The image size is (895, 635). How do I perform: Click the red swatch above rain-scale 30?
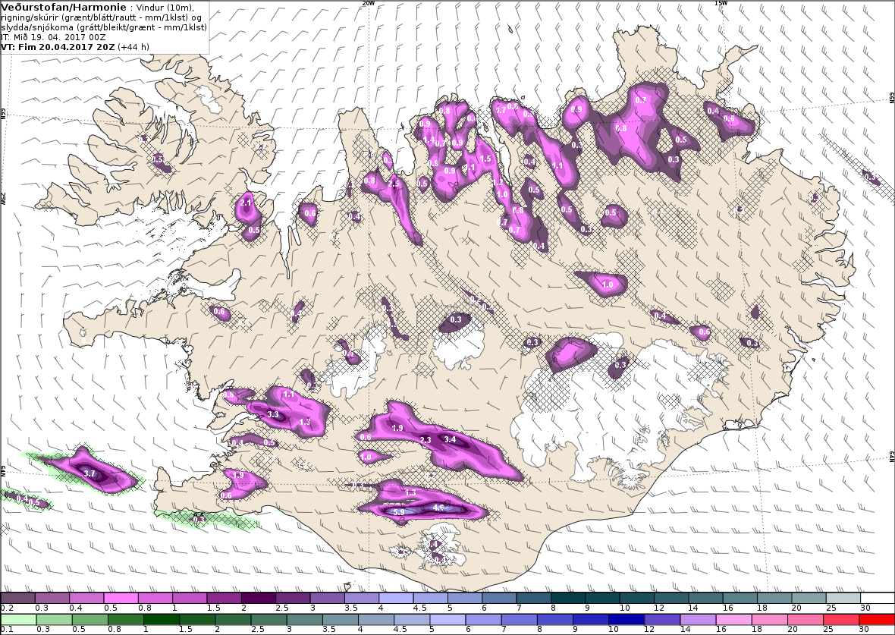[876, 620]
